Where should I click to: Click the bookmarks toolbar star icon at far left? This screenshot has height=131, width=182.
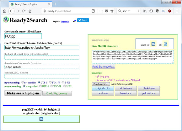tap(4, 11)
